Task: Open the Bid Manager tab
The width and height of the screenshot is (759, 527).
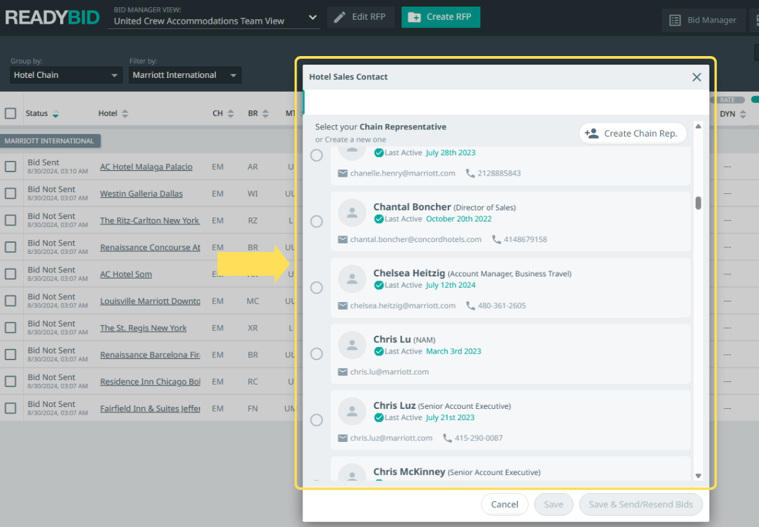Action: [704, 20]
